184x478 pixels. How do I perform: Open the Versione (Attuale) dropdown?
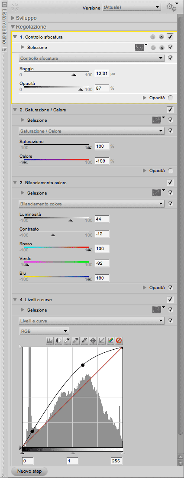click(x=132, y=7)
